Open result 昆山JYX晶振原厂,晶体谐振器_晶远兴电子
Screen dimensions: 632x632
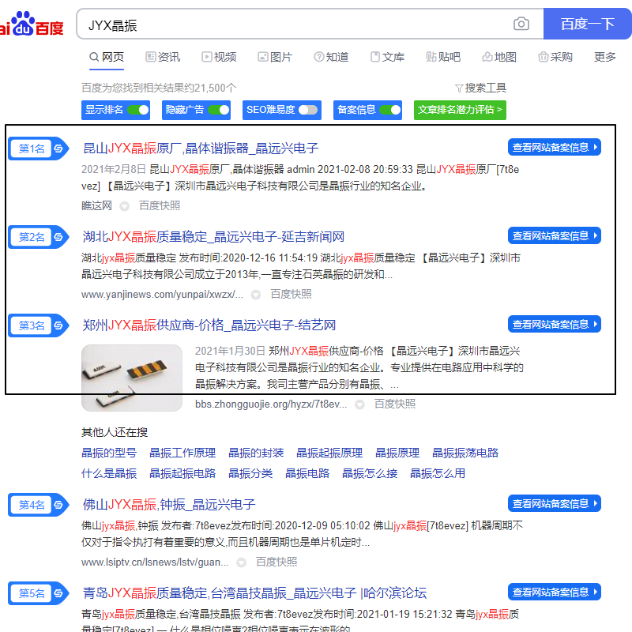pos(201,149)
